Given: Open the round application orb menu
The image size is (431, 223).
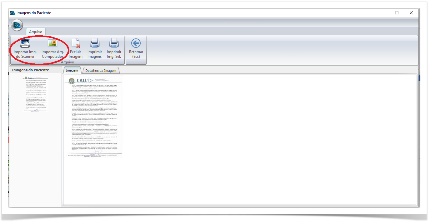Looking at the screenshot, I should click(17, 25).
